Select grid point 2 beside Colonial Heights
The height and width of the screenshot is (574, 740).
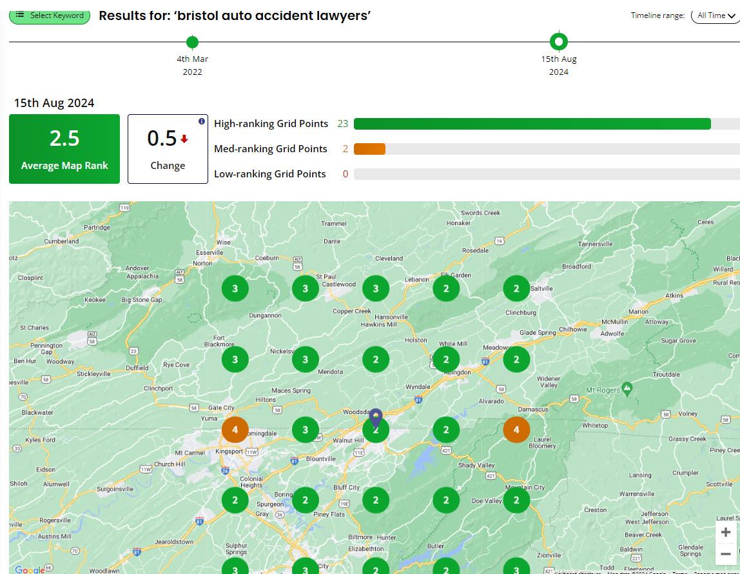click(235, 500)
